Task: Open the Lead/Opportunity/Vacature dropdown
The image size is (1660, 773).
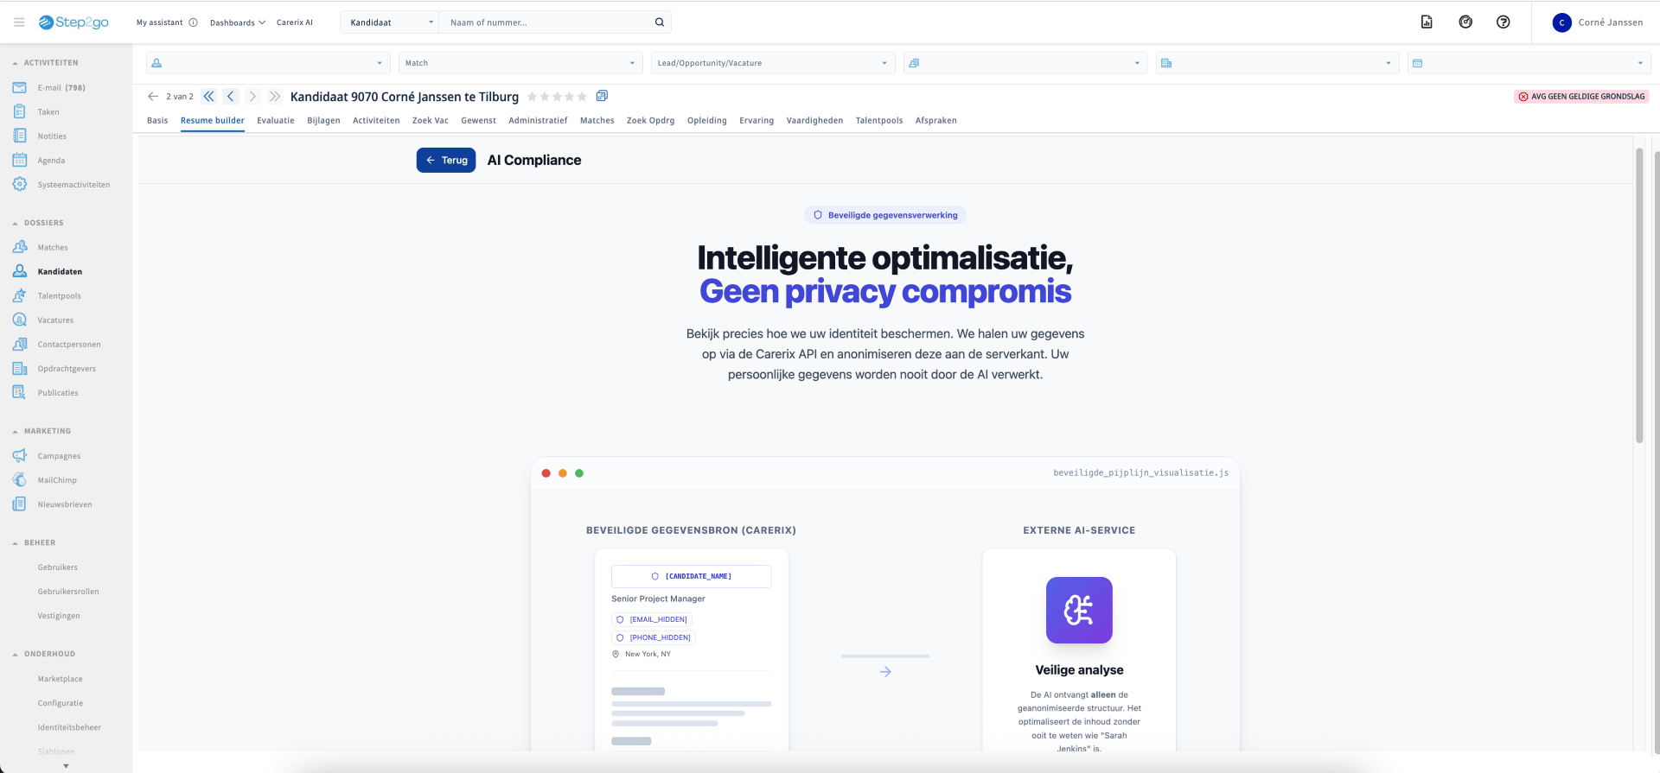Action: 771,63
